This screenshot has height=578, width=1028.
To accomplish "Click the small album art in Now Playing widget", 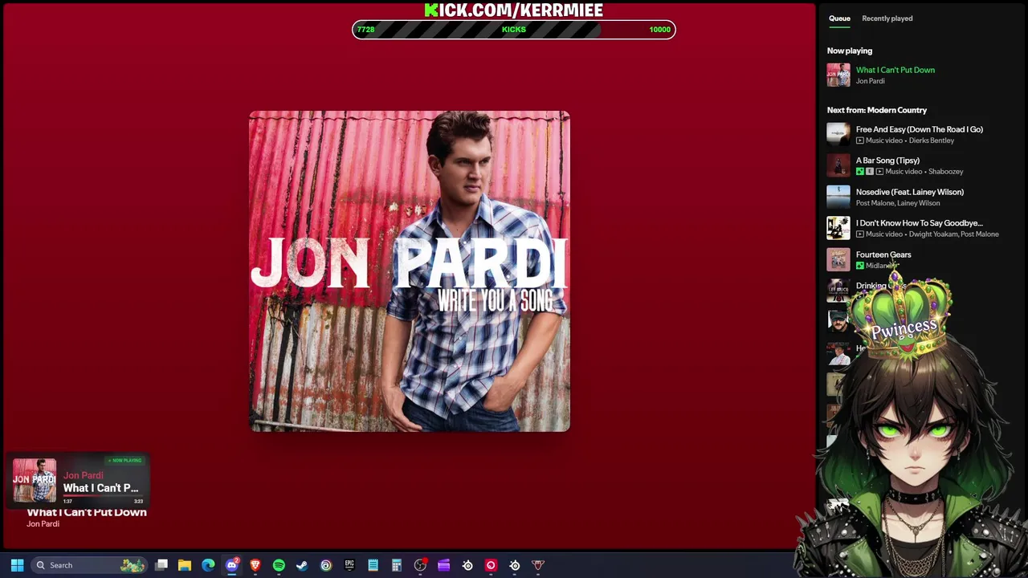I will tap(35, 480).
